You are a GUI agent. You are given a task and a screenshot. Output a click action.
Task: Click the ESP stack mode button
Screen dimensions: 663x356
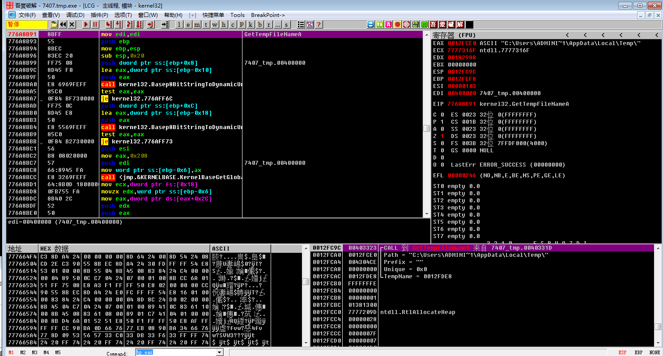point(622,352)
